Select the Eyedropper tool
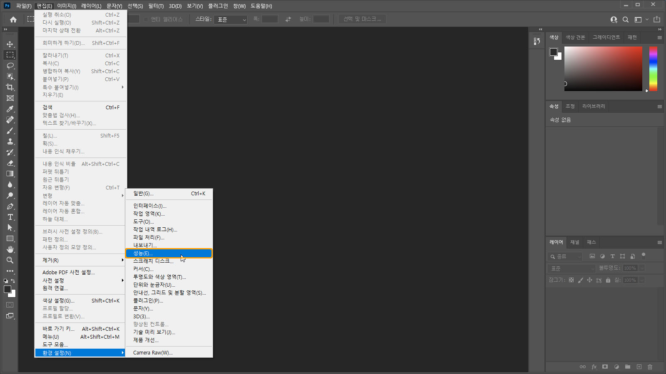The image size is (666, 374). click(10, 109)
